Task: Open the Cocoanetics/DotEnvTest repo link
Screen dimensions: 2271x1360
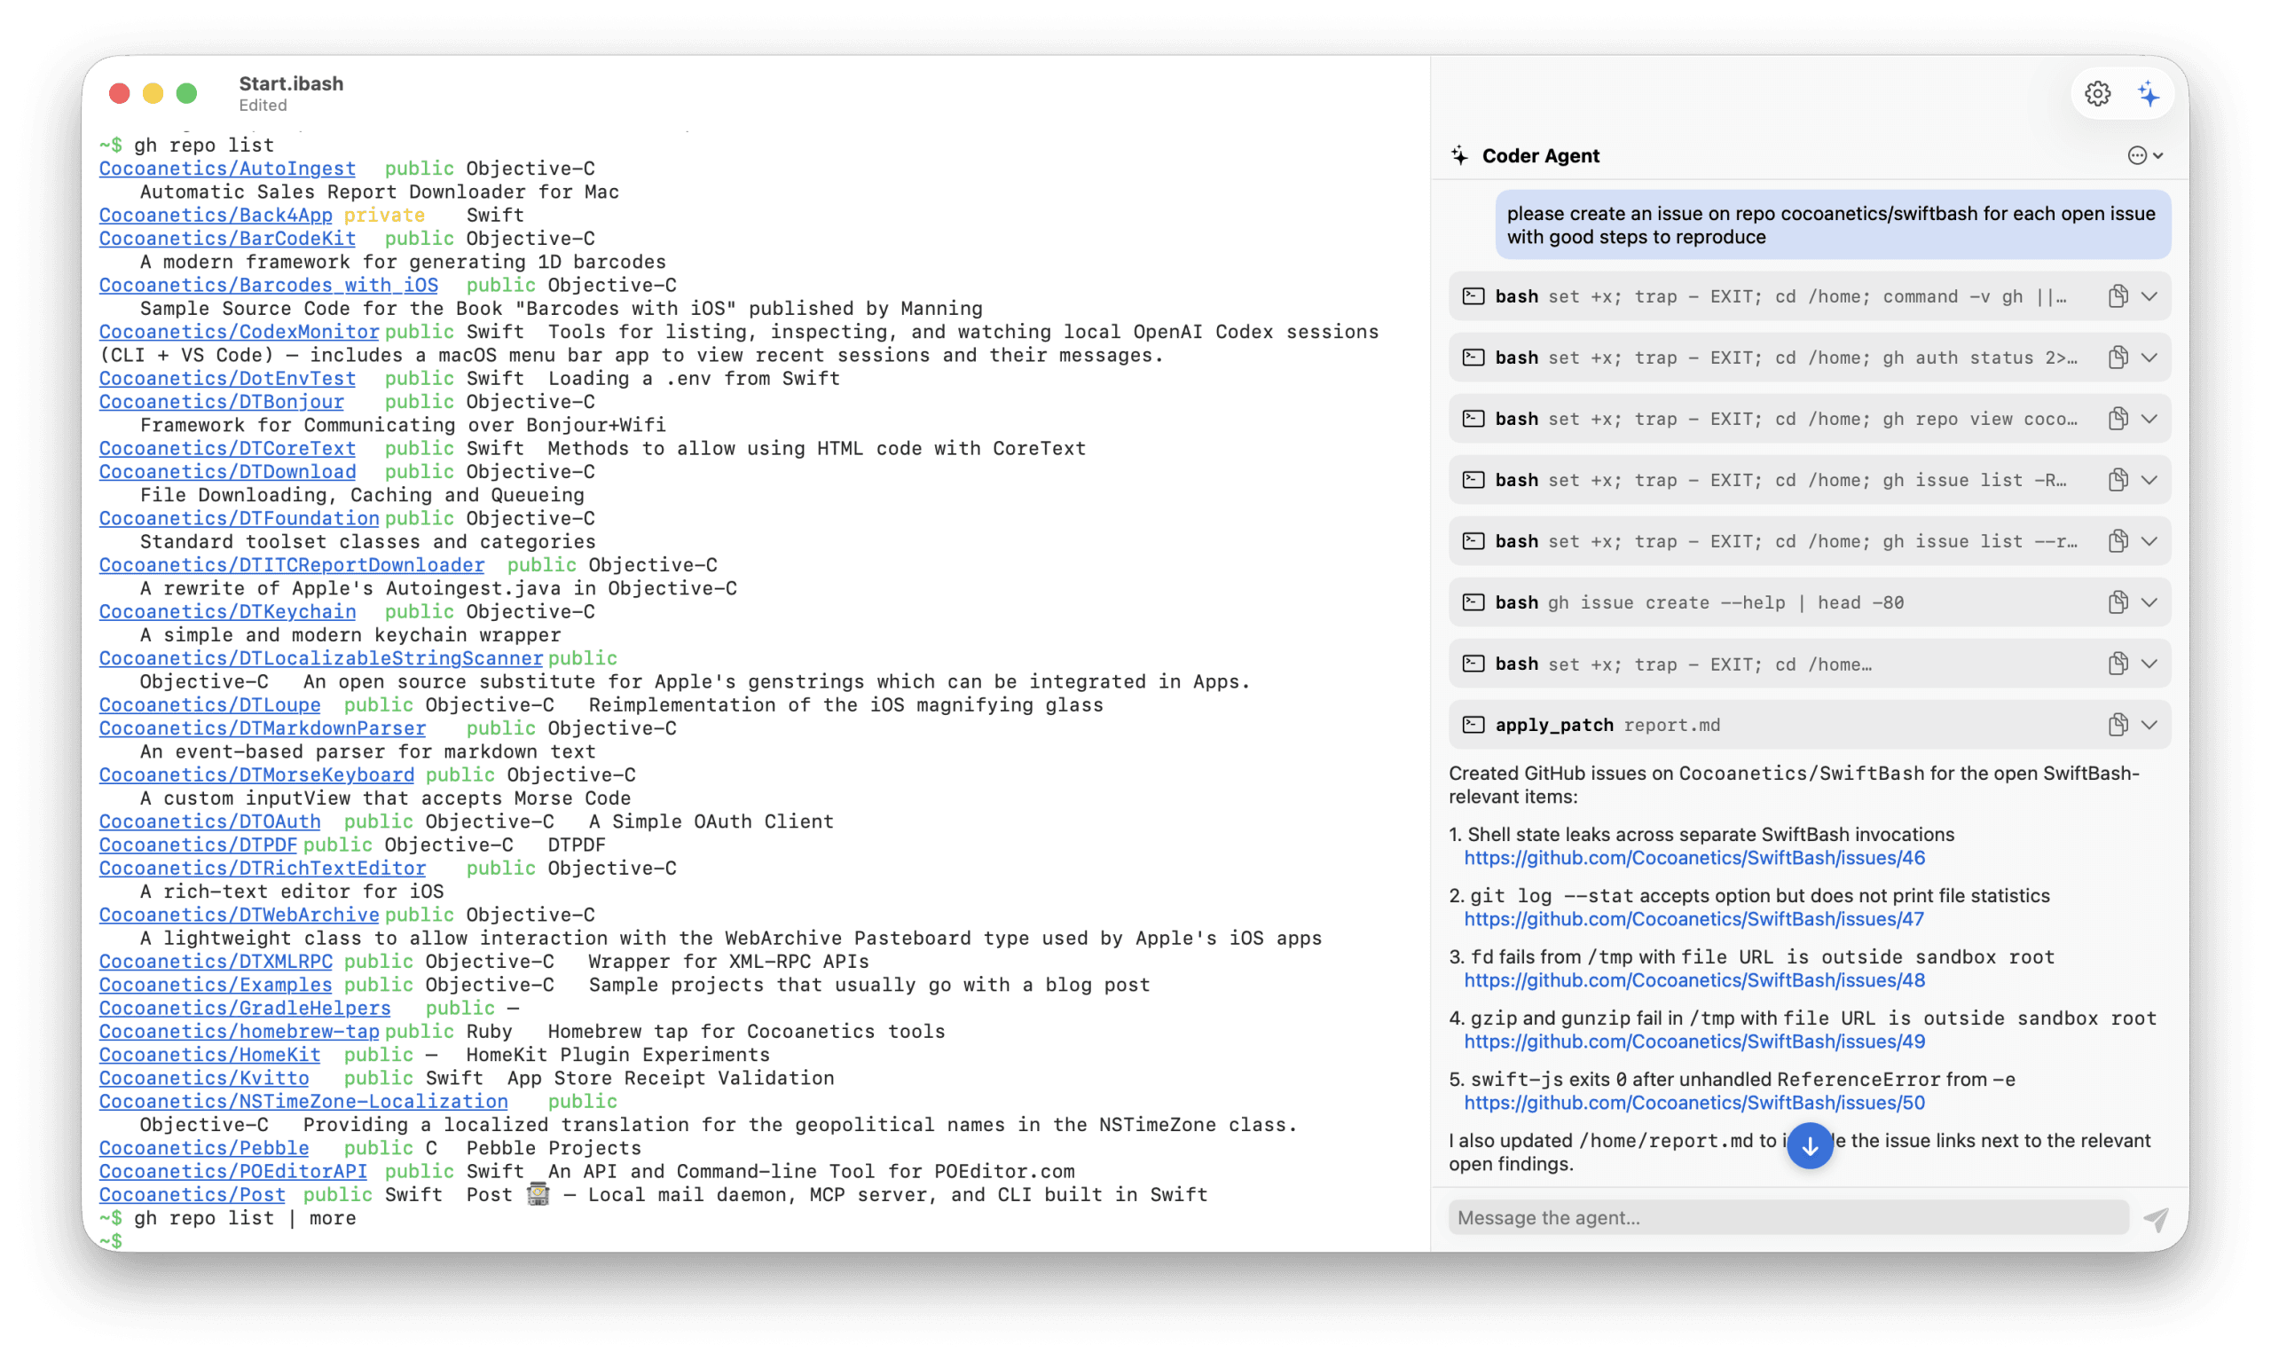Action: (227, 379)
